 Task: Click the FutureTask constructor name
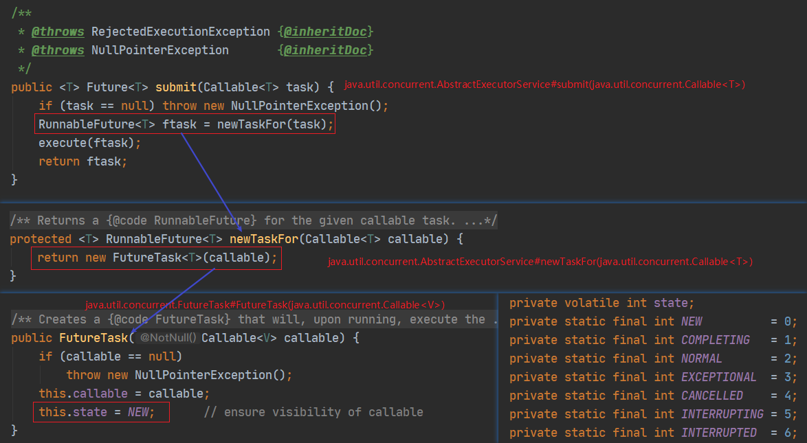click(x=93, y=338)
